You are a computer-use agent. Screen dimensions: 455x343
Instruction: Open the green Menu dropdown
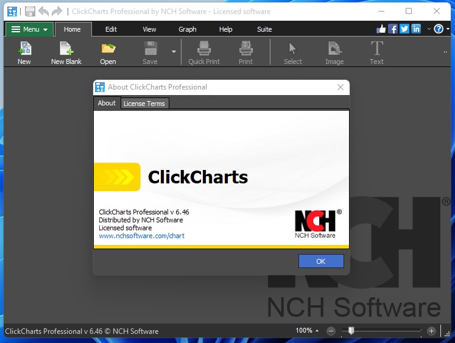29,29
